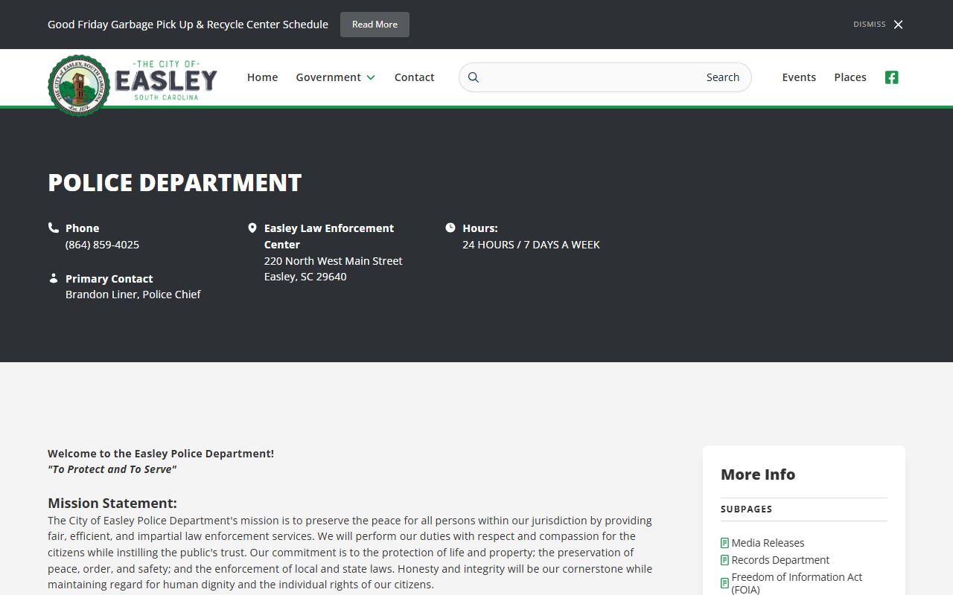Close the announcement banner with X icon

(898, 25)
